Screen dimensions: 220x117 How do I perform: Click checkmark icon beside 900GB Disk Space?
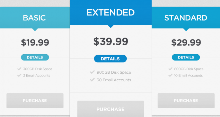point(92,72)
